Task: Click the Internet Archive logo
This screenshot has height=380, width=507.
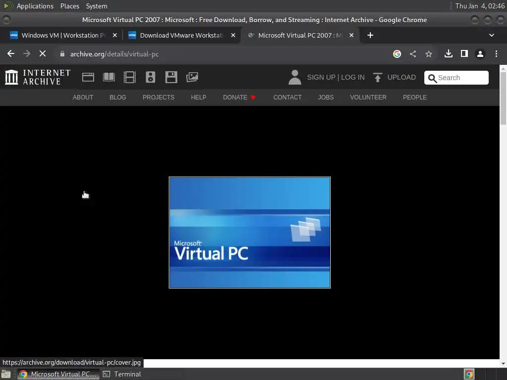Action: point(38,77)
